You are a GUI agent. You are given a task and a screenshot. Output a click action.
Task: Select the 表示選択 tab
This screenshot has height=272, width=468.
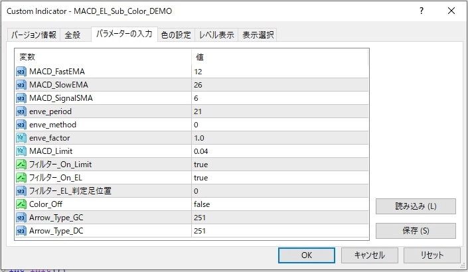[x=258, y=35]
